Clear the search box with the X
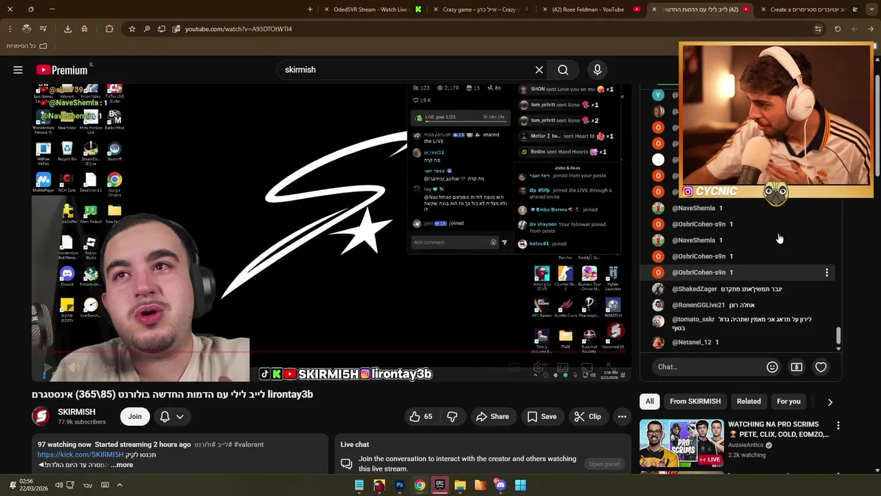 [539, 70]
